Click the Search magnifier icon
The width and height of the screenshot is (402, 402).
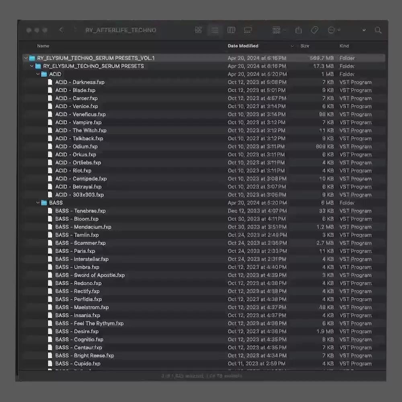tap(378, 30)
